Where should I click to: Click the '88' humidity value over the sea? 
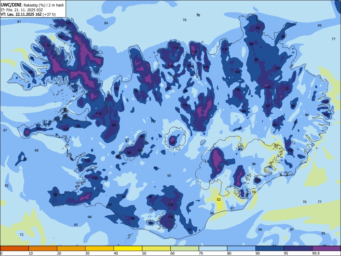(x=36, y=151)
